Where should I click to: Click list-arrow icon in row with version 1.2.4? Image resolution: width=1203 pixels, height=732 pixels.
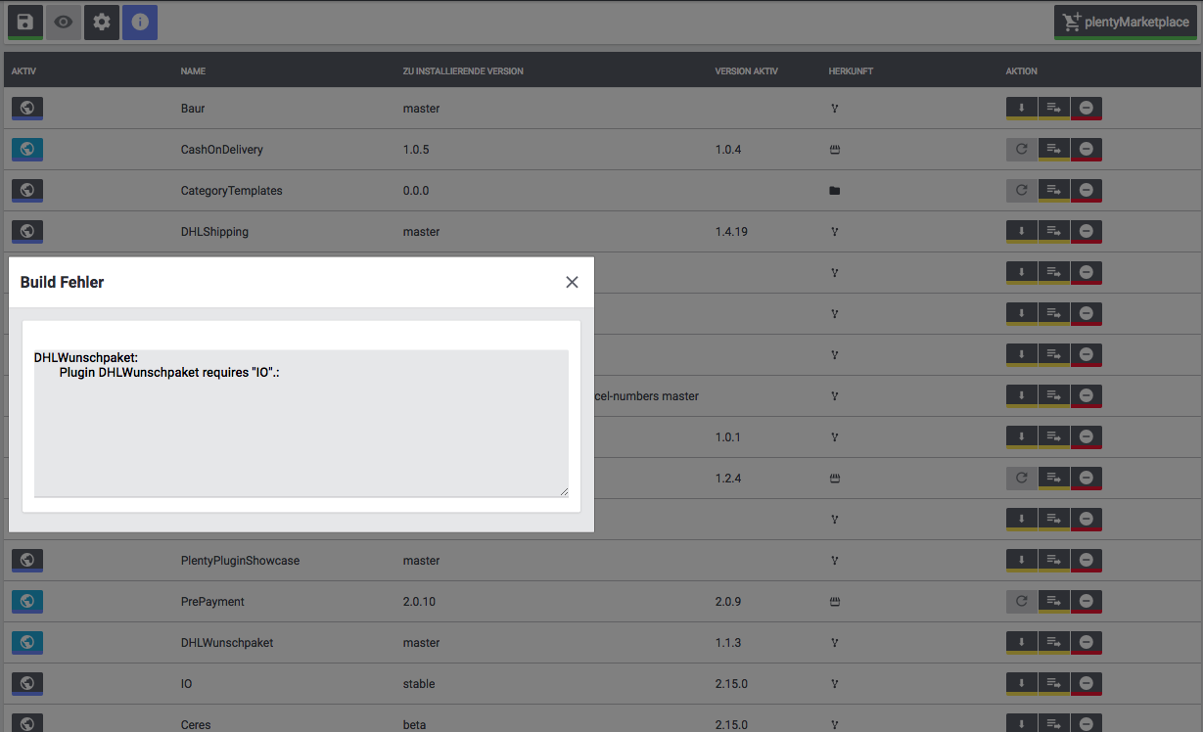point(1054,479)
